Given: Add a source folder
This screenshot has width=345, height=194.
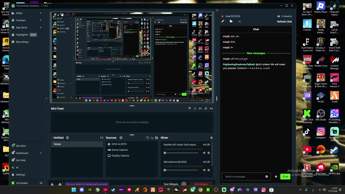Looking at the screenshot, I should click(x=157, y=138).
